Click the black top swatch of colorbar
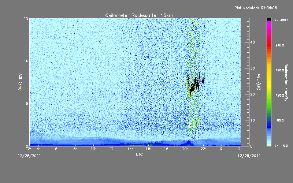Screen dimensions: 293x183 click(269, 19)
